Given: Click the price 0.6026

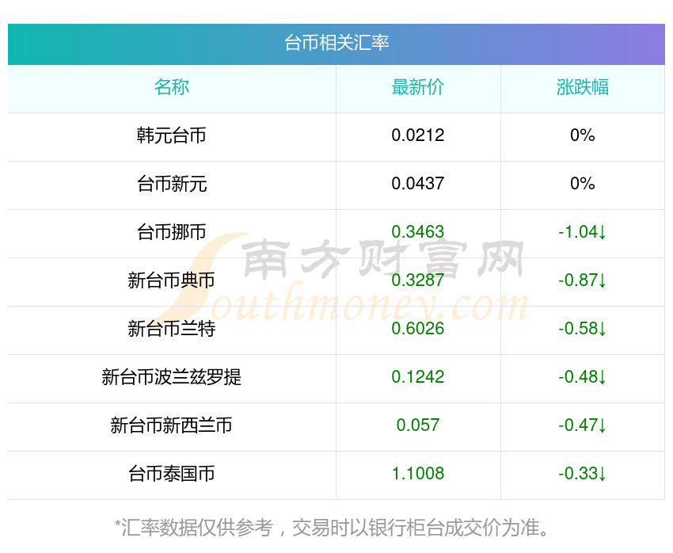Looking at the screenshot, I should [x=417, y=329].
